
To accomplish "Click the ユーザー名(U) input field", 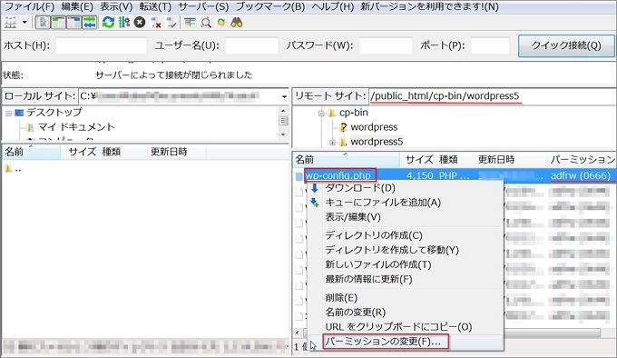I will (252, 45).
